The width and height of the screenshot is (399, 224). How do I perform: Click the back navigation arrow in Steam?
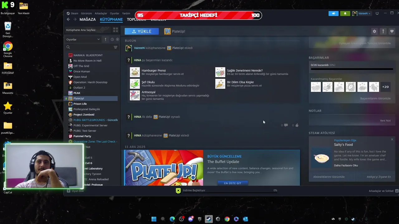pos(69,19)
